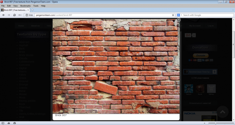This screenshot has width=235, height=125.
Task: Open the Web site information badge
Action: tap(29, 15)
